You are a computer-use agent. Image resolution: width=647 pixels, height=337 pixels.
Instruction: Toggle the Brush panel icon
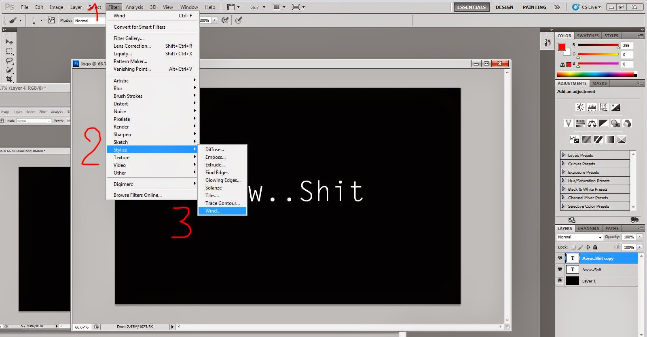pos(51,20)
